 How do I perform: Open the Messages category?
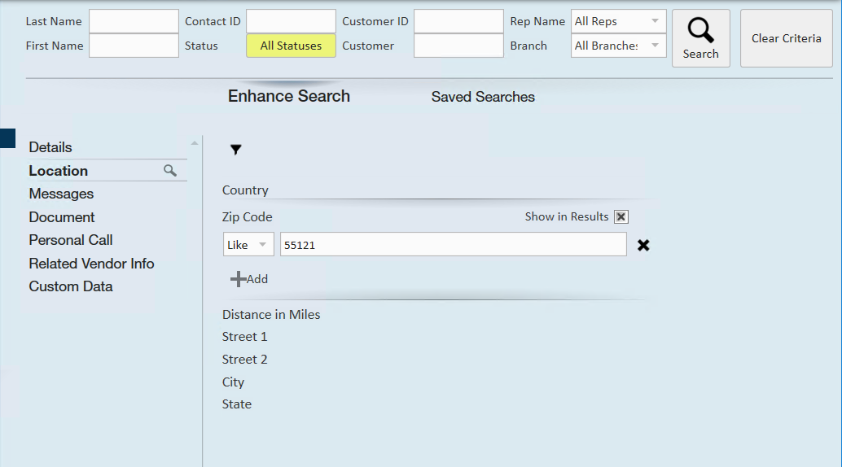[x=61, y=194]
